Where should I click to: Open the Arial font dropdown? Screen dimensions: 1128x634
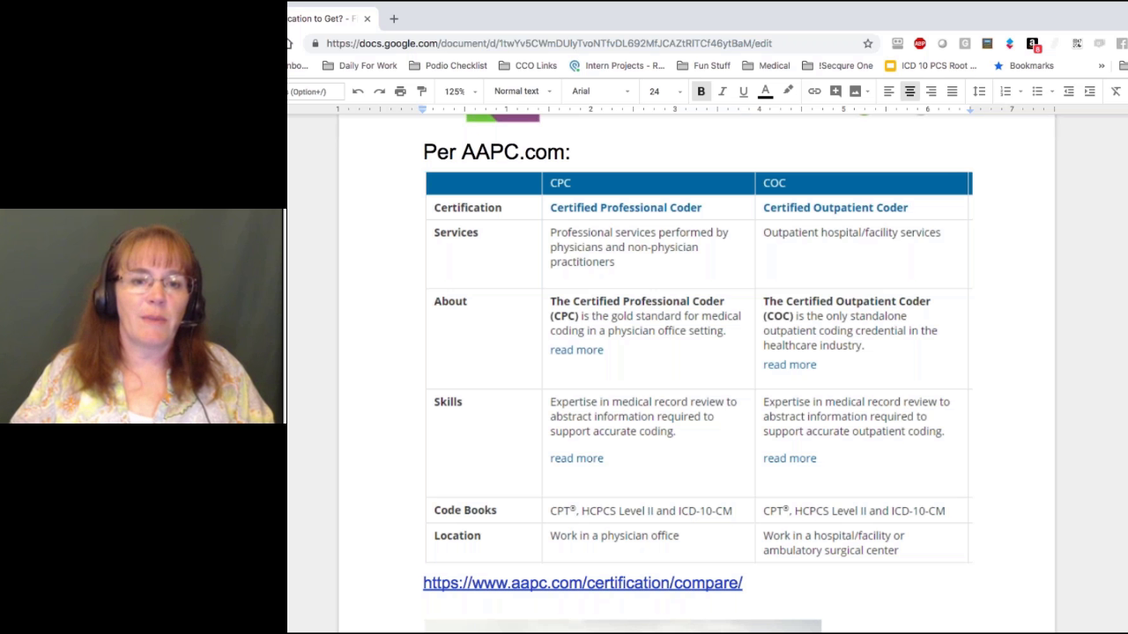[x=601, y=92]
